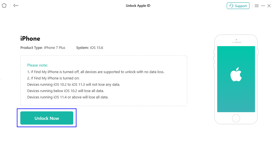Click the iPhone device illustration
Viewport: 273px width, 141px height.
(x=236, y=79)
